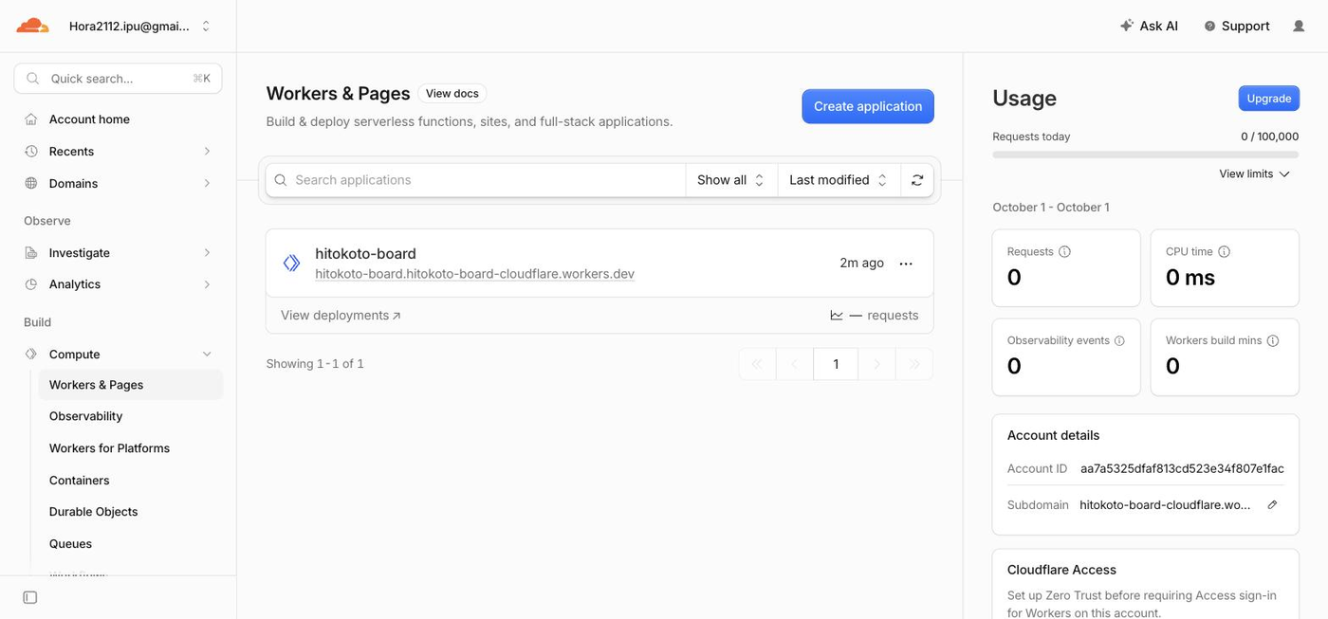
Task: Open hitokoto-board more options menu
Action: coord(906,264)
